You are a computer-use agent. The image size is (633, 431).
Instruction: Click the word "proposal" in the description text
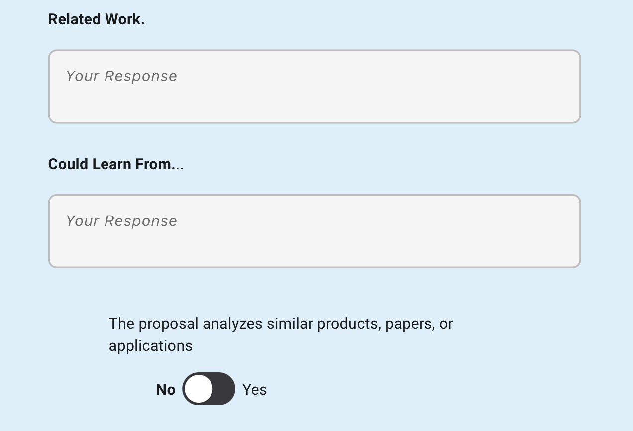168,324
